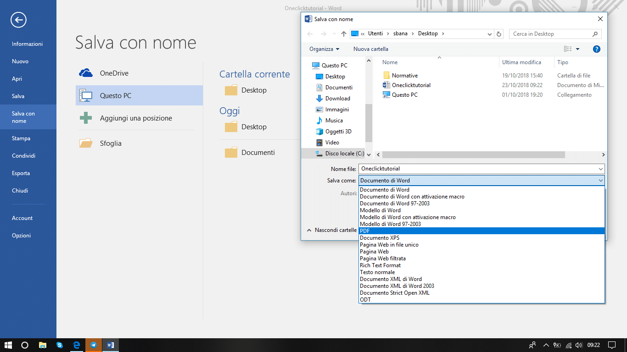Select Immagini in the navigation tree
This screenshot has width=627, height=352.
332,110
